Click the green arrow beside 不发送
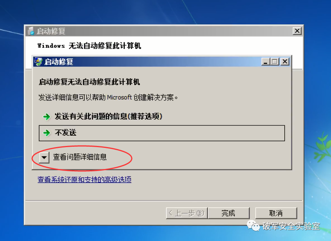Screen dimensions: 331x241 click(47, 133)
